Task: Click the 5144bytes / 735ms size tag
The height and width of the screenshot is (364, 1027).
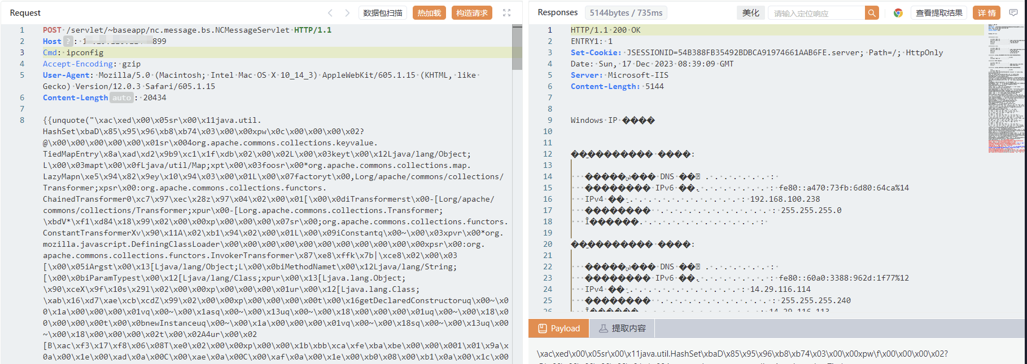Action: click(x=626, y=12)
